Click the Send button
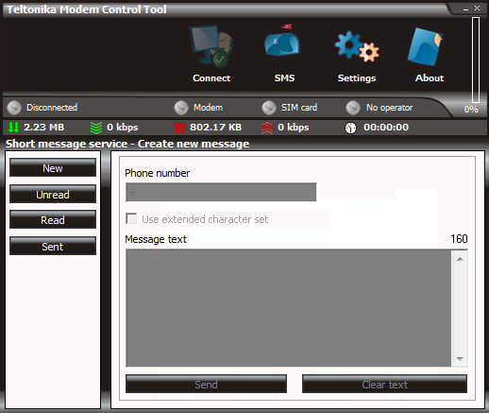Image resolution: width=489 pixels, height=413 pixels. click(x=206, y=384)
